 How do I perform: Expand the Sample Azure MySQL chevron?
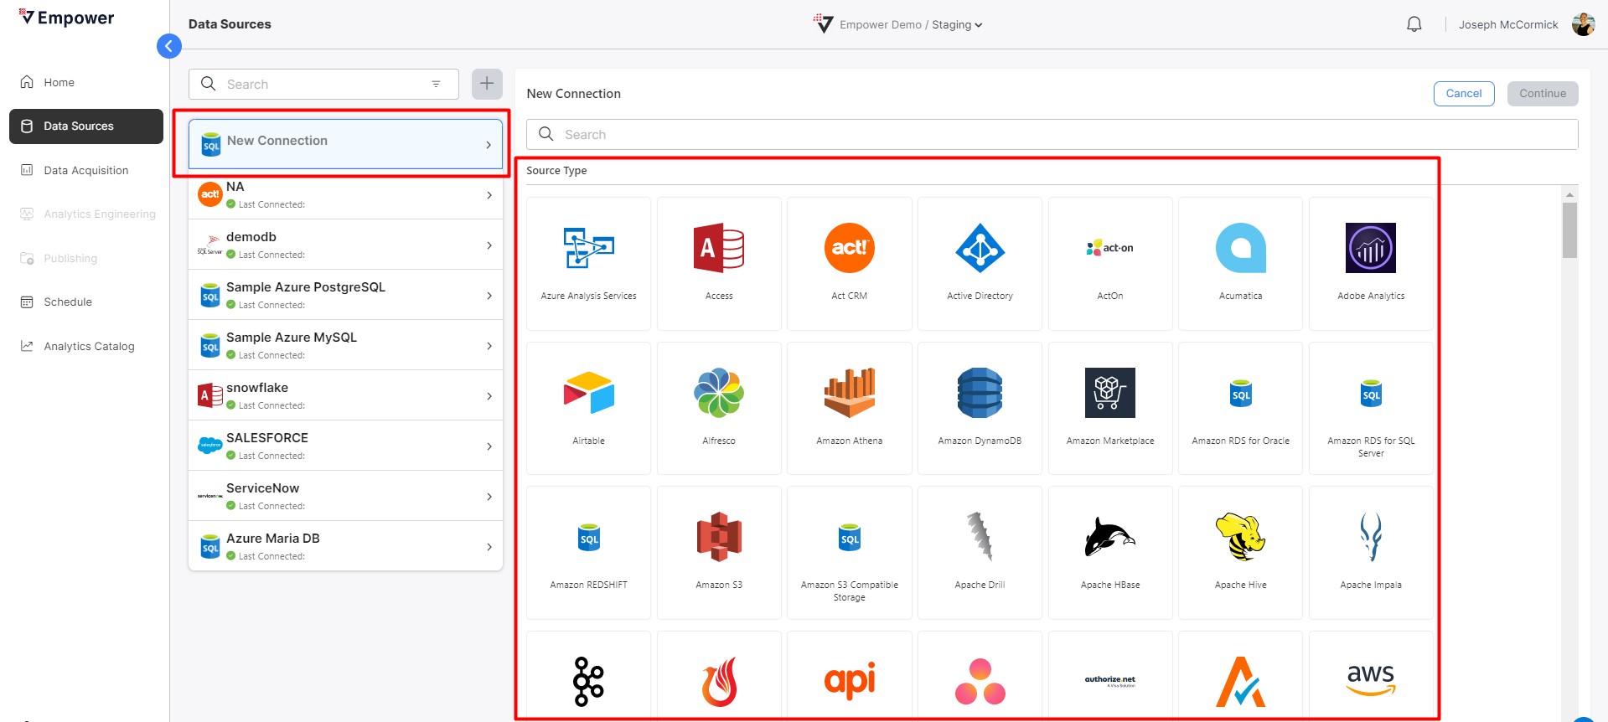pos(489,346)
